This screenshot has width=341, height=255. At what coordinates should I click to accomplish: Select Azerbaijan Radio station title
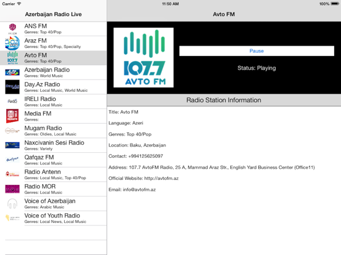[x=47, y=70]
